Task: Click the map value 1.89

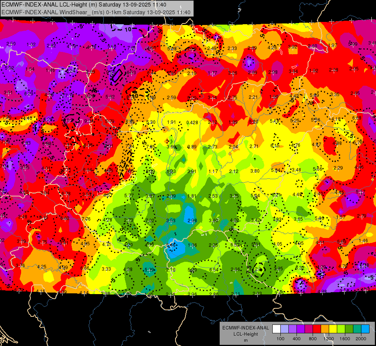Action: click(x=233, y=122)
